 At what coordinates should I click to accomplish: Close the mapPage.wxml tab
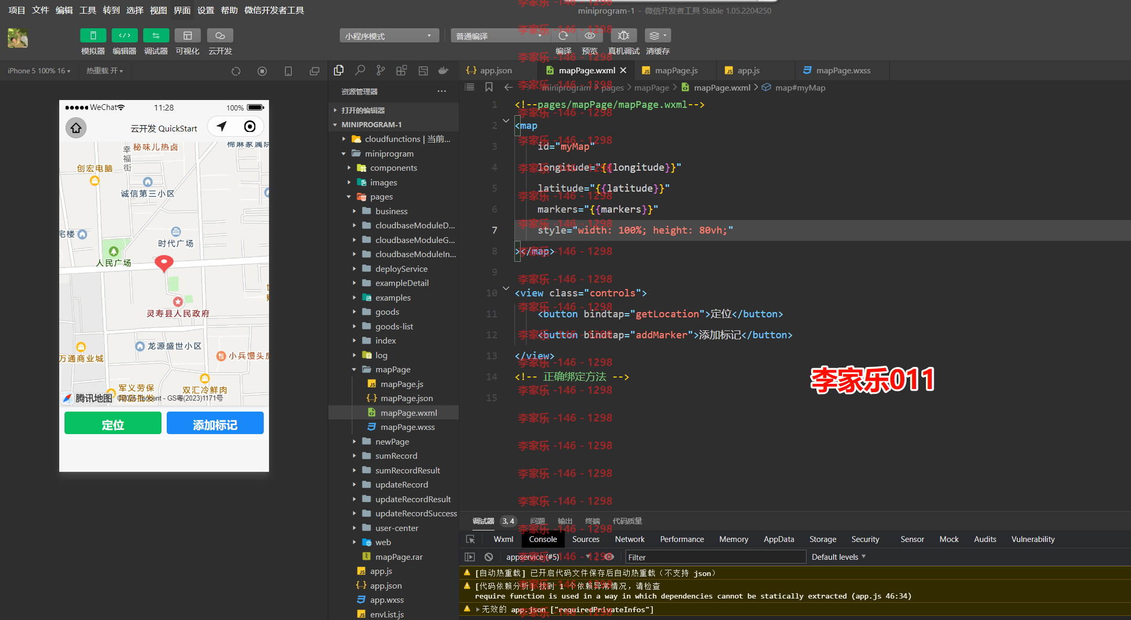pos(623,70)
